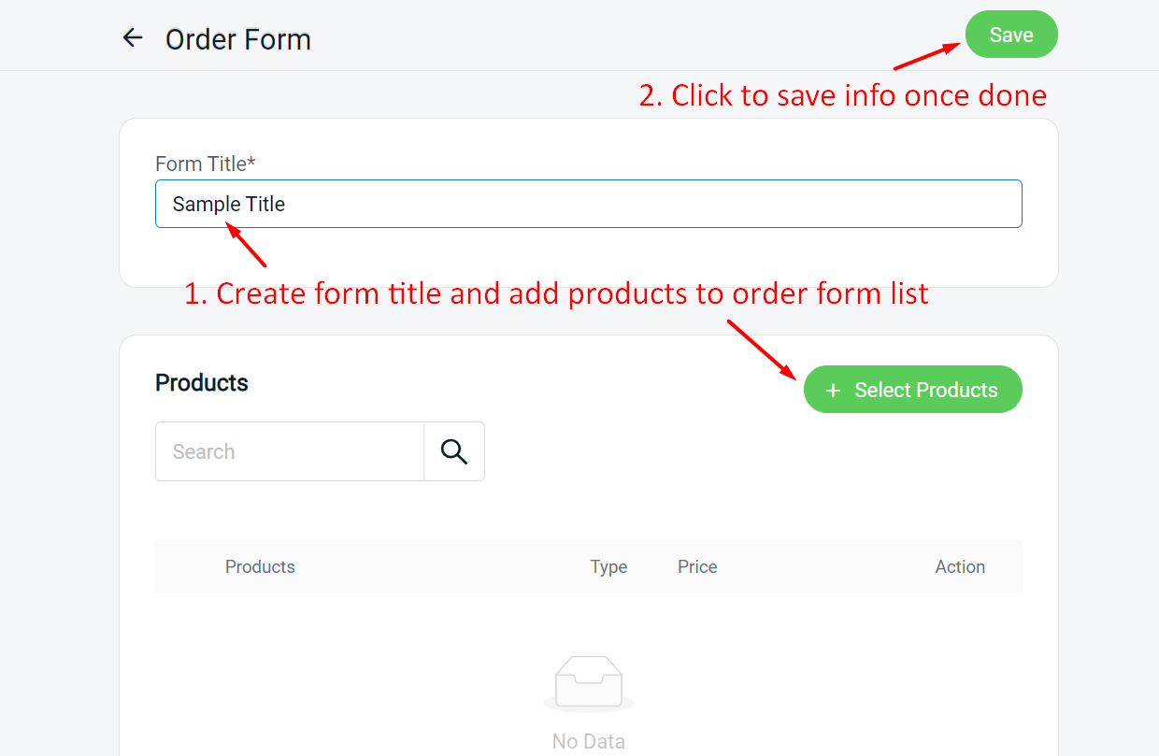Click the empty inbox No Data icon
Image resolution: width=1159 pixels, height=756 pixels.
click(x=589, y=683)
